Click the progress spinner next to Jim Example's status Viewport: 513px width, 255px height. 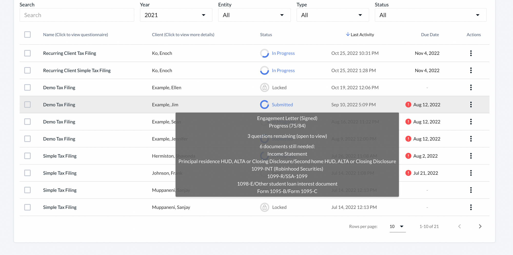pos(264,105)
